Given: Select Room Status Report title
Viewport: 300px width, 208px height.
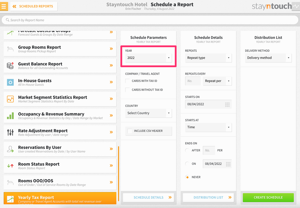Looking at the screenshot, I should coord(39,164).
